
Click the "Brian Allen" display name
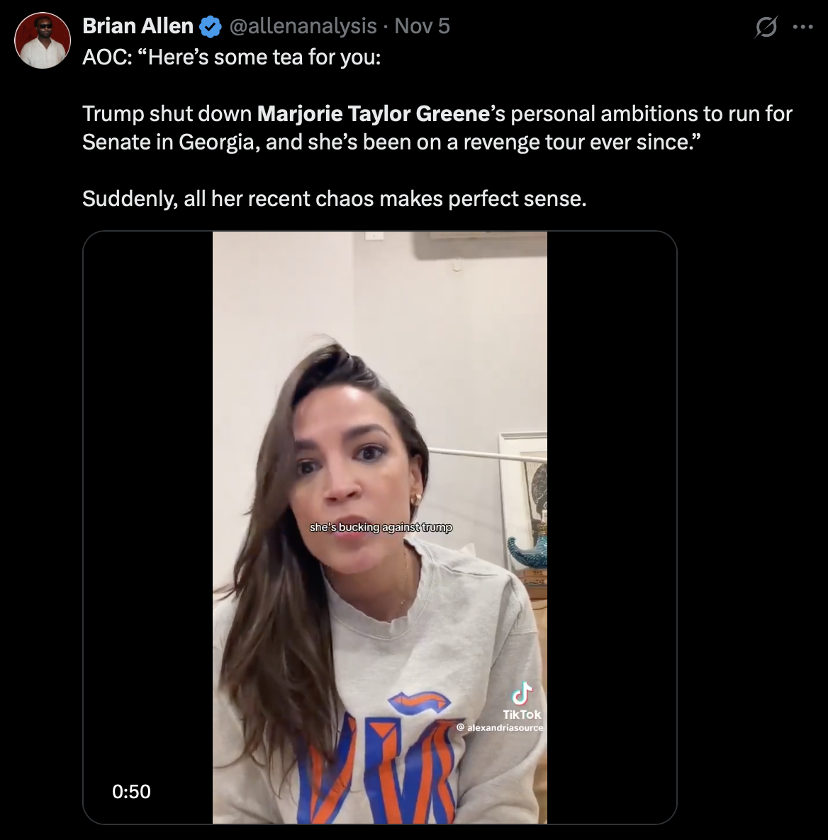(138, 25)
